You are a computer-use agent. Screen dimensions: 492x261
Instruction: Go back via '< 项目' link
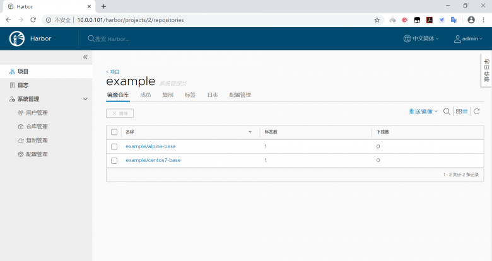113,72
